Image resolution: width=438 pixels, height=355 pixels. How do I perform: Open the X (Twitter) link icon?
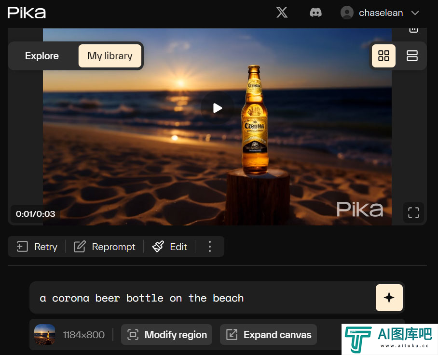(282, 13)
